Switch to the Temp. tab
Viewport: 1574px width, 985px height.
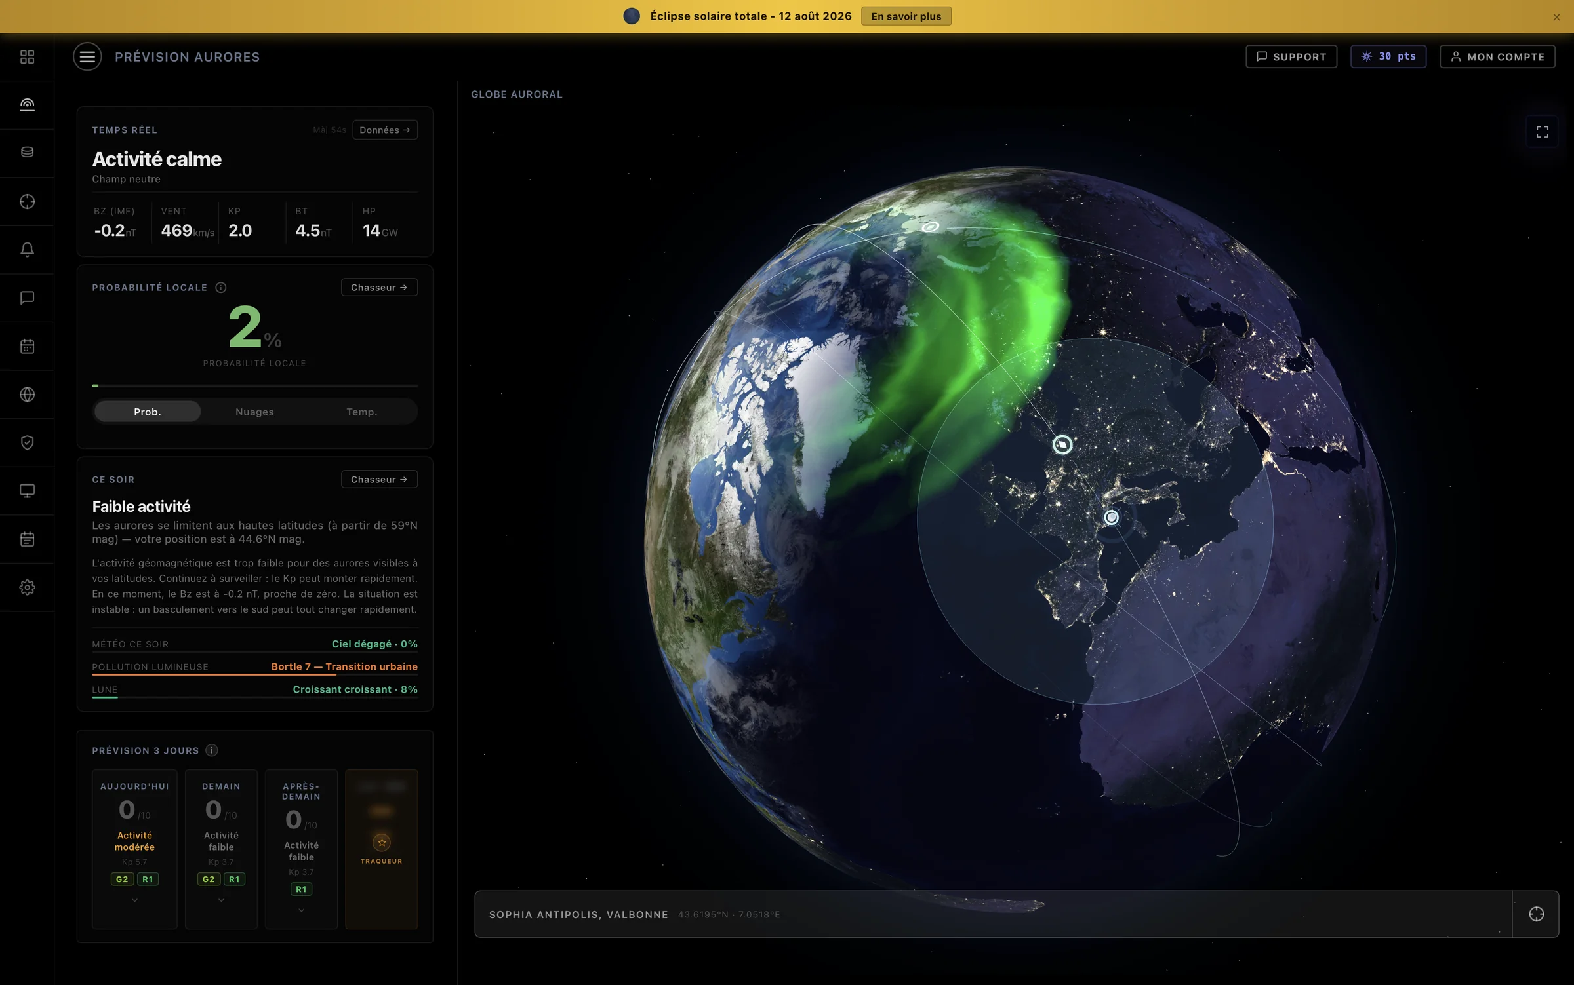(x=362, y=412)
